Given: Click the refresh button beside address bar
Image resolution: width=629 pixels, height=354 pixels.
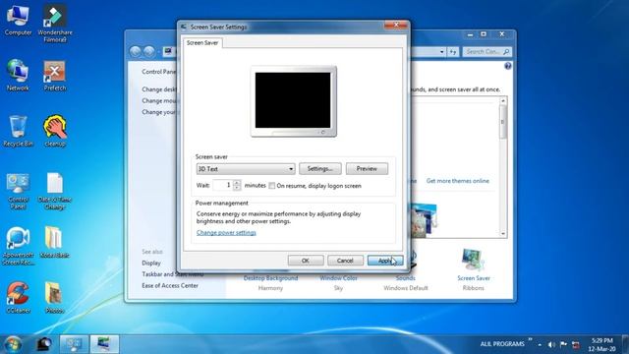Looking at the screenshot, I should pos(453,52).
